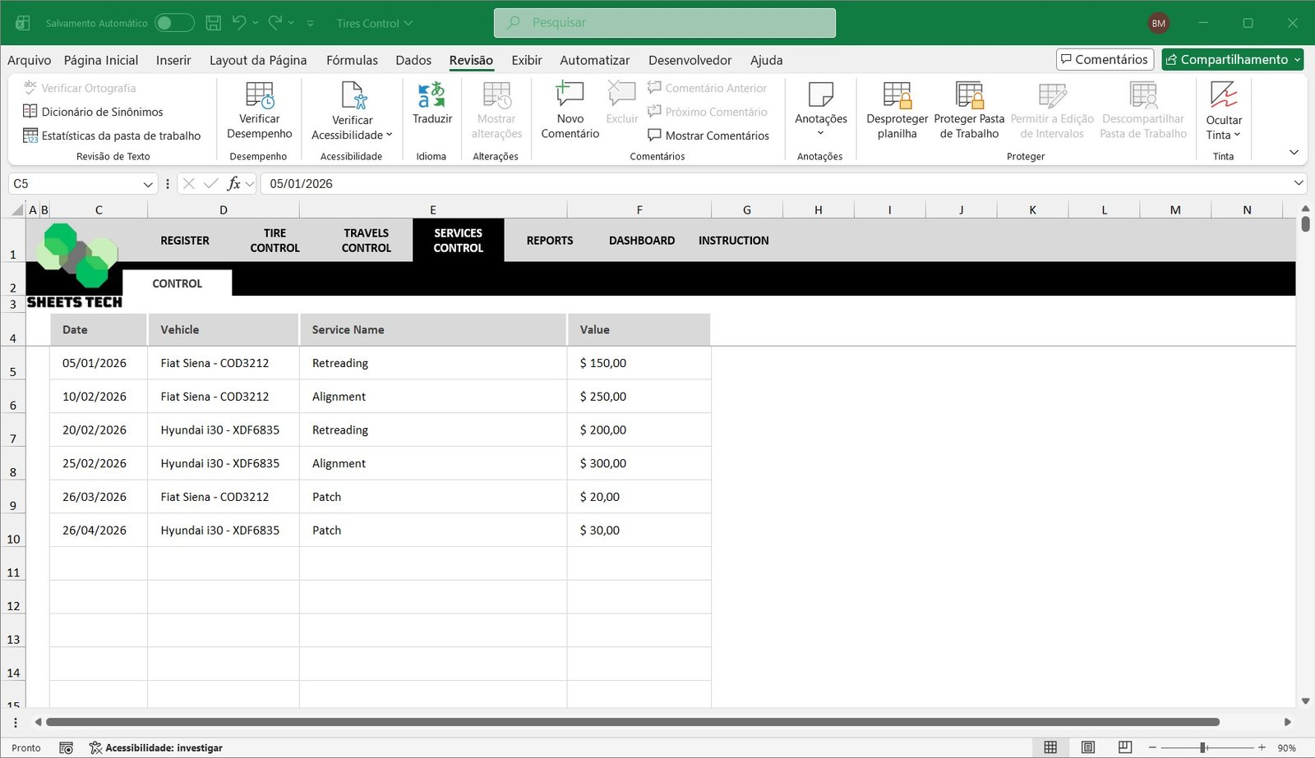Click the Save disk icon
Screen dimensions: 1315x758
(x=213, y=23)
